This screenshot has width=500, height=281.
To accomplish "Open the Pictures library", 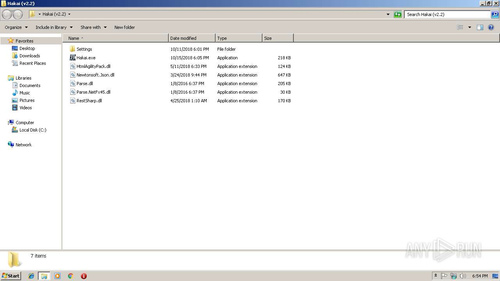I will [x=27, y=100].
